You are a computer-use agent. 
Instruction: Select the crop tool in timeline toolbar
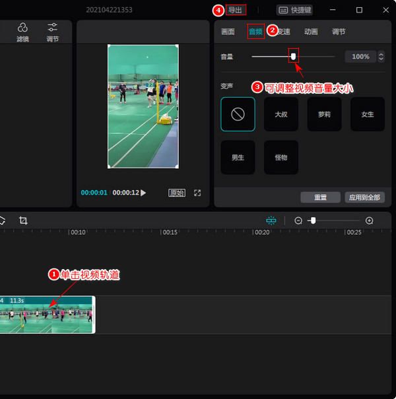point(23,220)
